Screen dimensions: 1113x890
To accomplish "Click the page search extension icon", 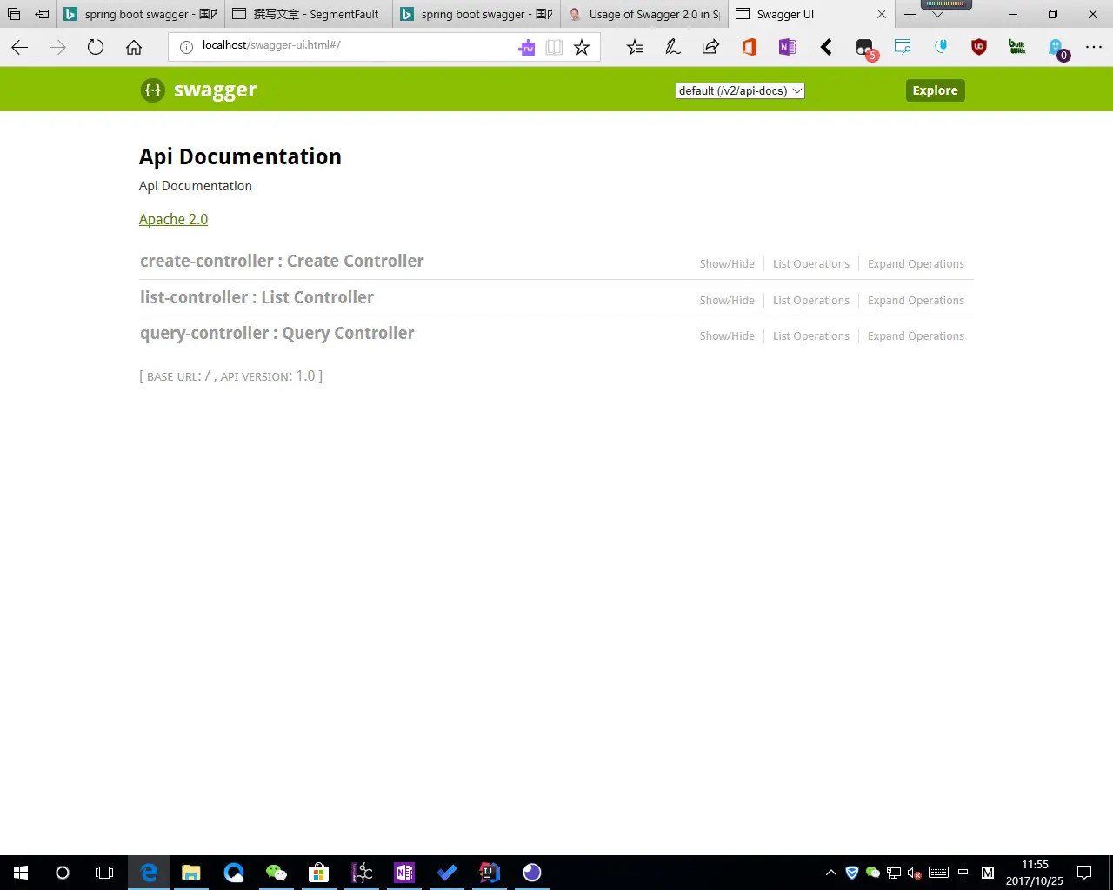I will click(903, 47).
